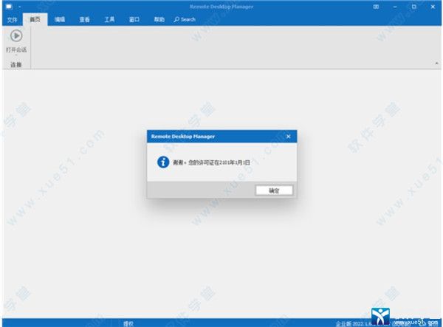Open the 窗口 ribbon tab
Viewport: 443px width, 327px height.
tap(134, 20)
